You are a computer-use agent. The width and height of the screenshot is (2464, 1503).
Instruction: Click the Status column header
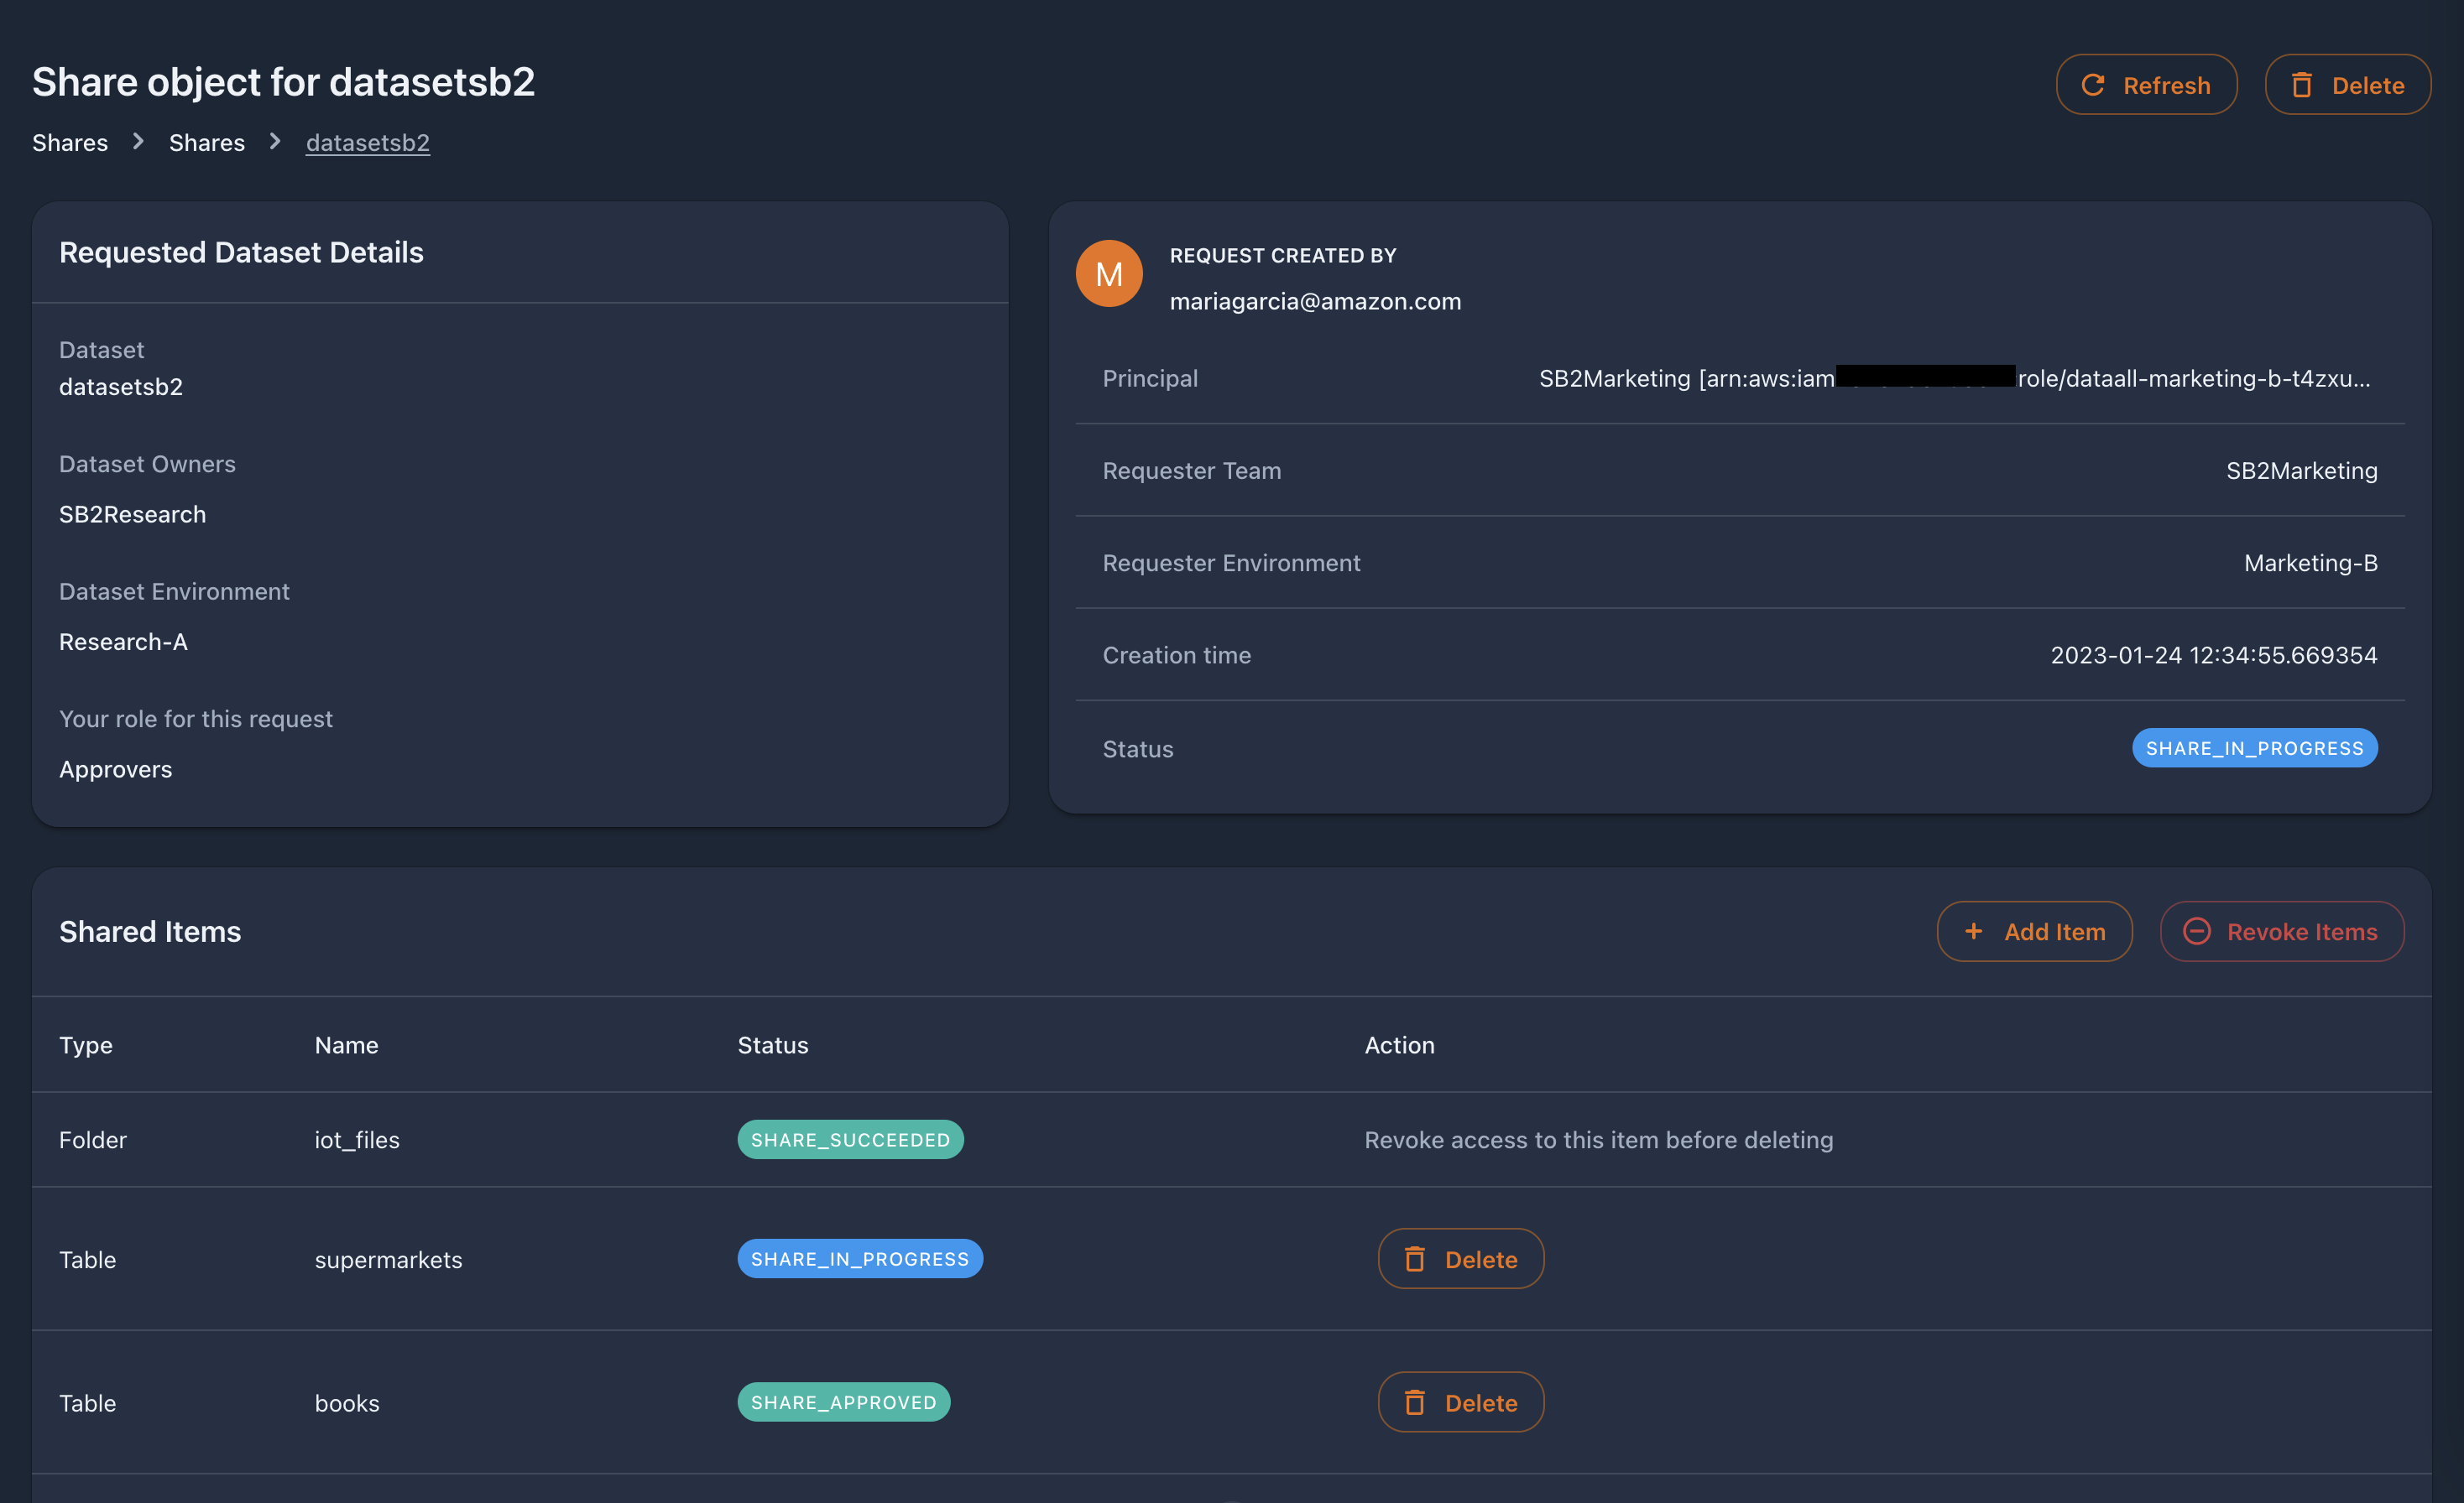tap(773, 1045)
